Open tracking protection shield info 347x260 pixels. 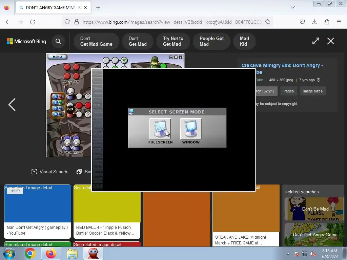coord(67,22)
